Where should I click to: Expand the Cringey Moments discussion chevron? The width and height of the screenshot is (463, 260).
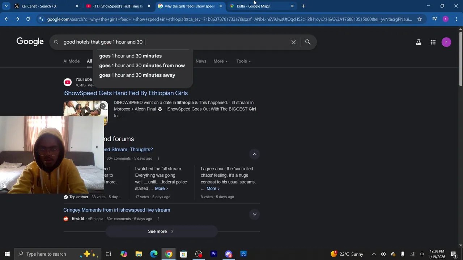[x=255, y=214]
